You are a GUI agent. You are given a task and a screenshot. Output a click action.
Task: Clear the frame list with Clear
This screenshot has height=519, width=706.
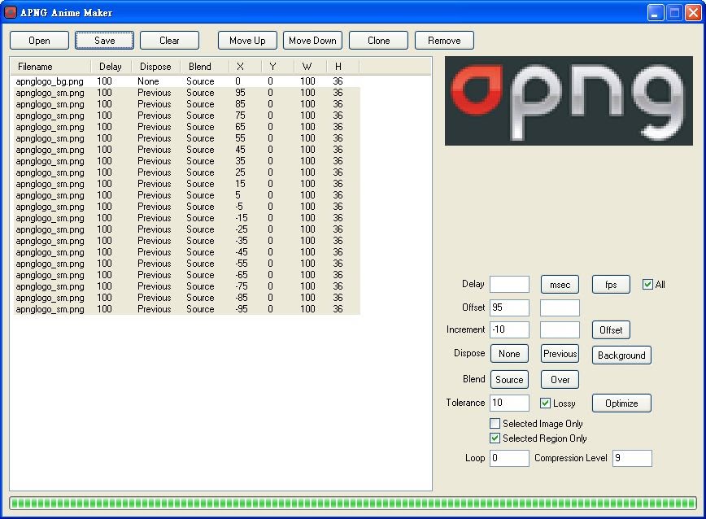tap(169, 41)
